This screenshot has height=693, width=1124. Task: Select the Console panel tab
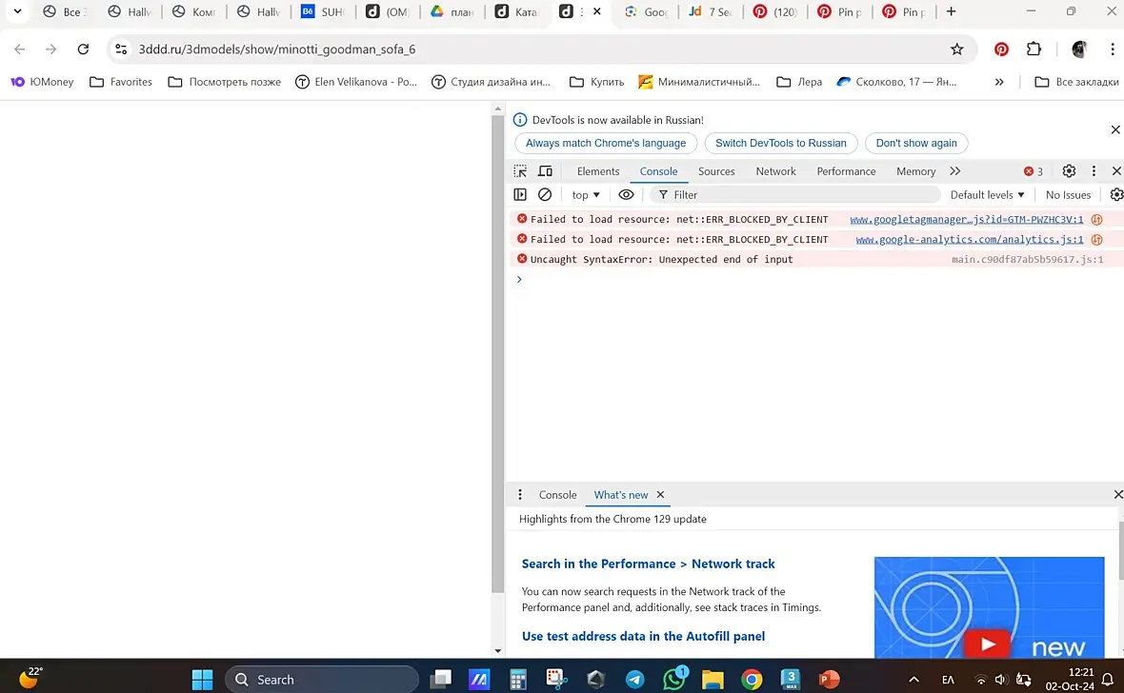point(658,171)
